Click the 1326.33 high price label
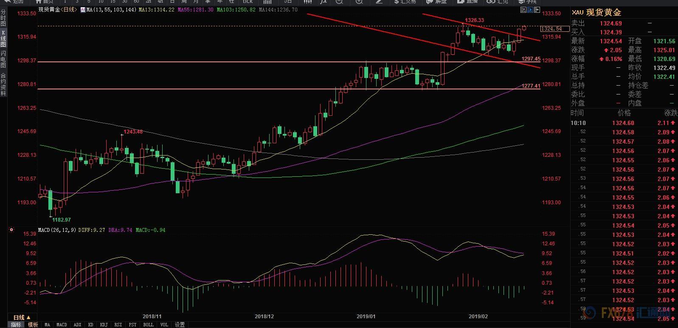678x328 pixels. tap(474, 20)
